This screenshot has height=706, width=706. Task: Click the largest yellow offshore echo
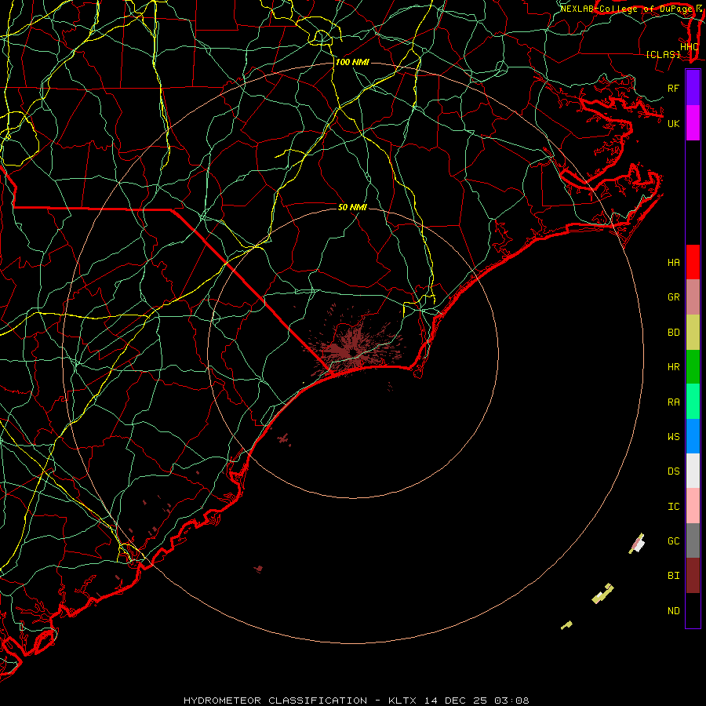602,594
